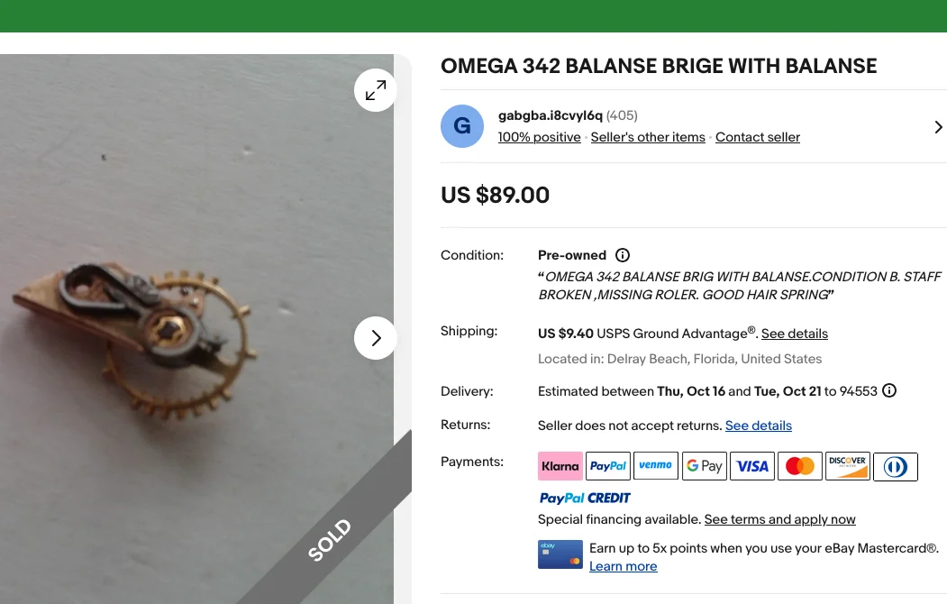The height and width of the screenshot is (604, 947).
Task: Open the Condition info icon
Action: tap(623, 255)
